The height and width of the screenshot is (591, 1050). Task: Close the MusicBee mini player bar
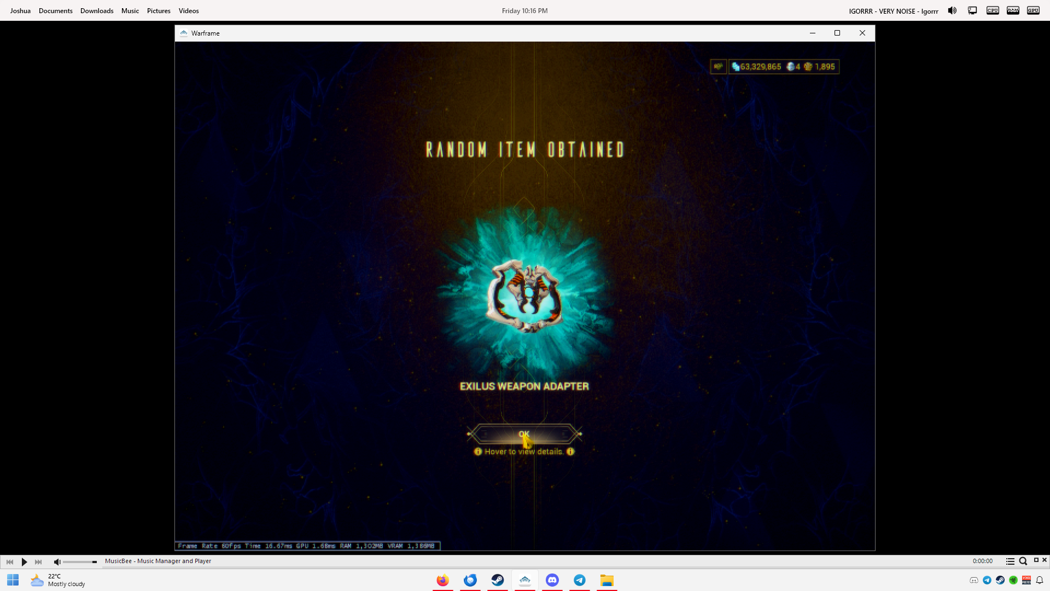1045,560
